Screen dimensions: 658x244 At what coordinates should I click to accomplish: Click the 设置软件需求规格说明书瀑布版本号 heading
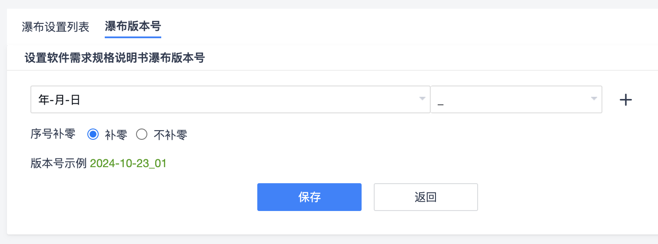[115, 58]
